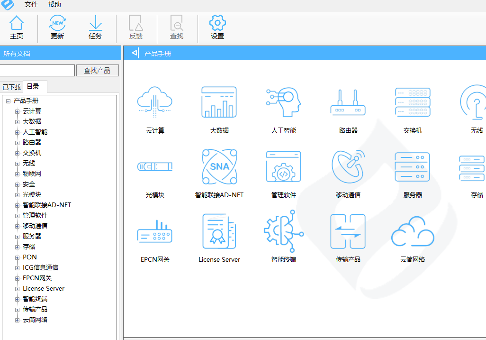Go to the 主页 home toolbar icon
The height and width of the screenshot is (340, 486).
click(x=17, y=28)
